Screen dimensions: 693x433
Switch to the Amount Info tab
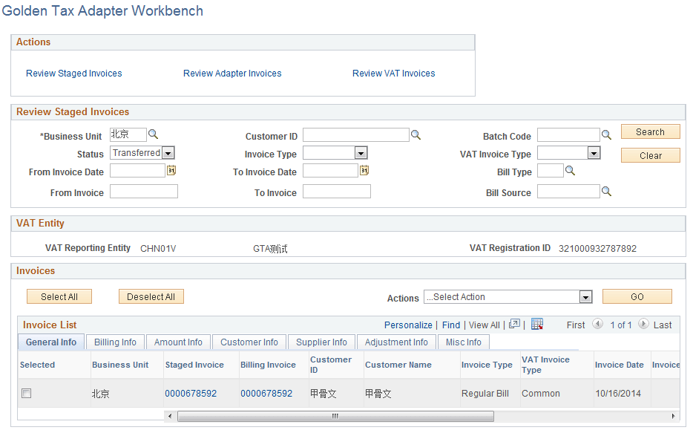click(178, 342)
